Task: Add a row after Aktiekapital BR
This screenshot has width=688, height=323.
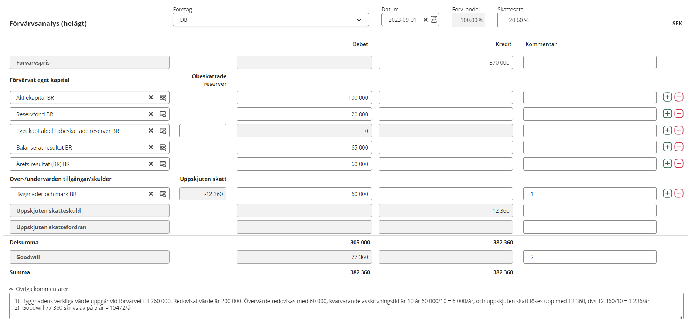Action: click(667, 97)
